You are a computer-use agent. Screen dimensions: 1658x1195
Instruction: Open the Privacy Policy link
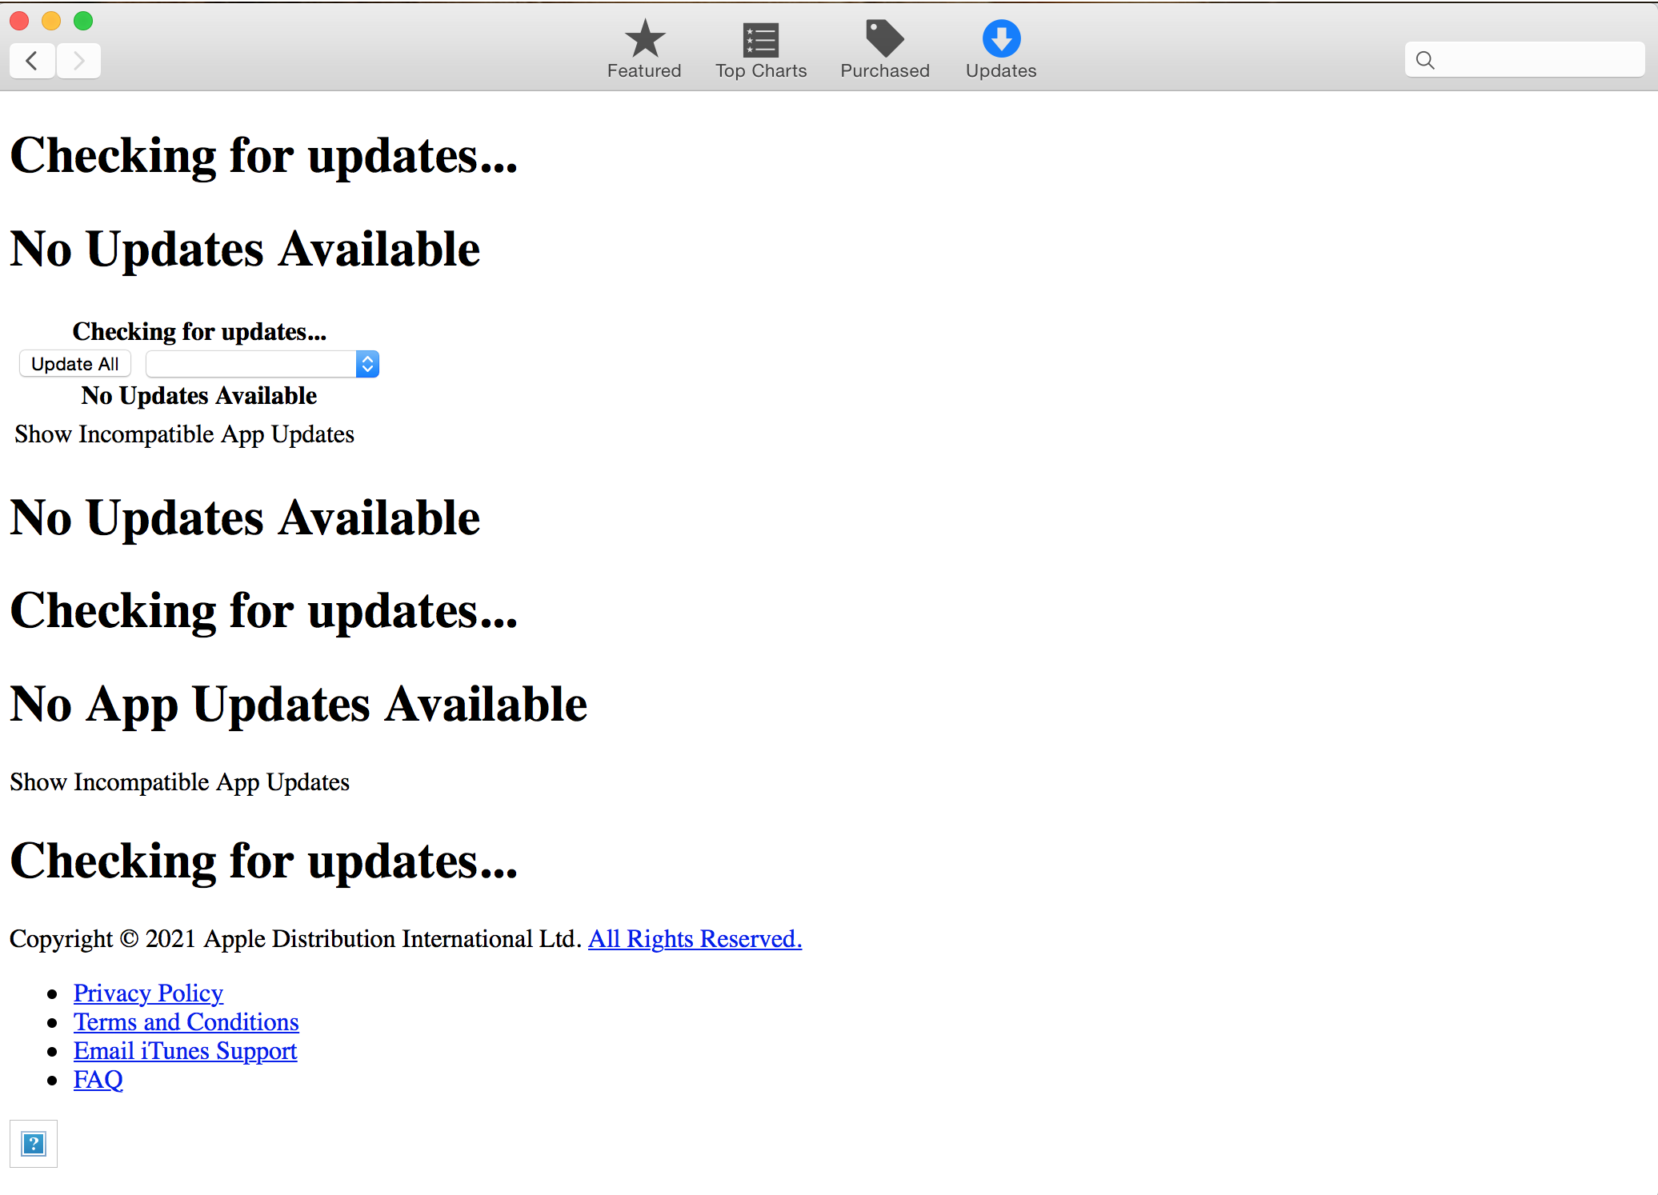click(148, 993)
